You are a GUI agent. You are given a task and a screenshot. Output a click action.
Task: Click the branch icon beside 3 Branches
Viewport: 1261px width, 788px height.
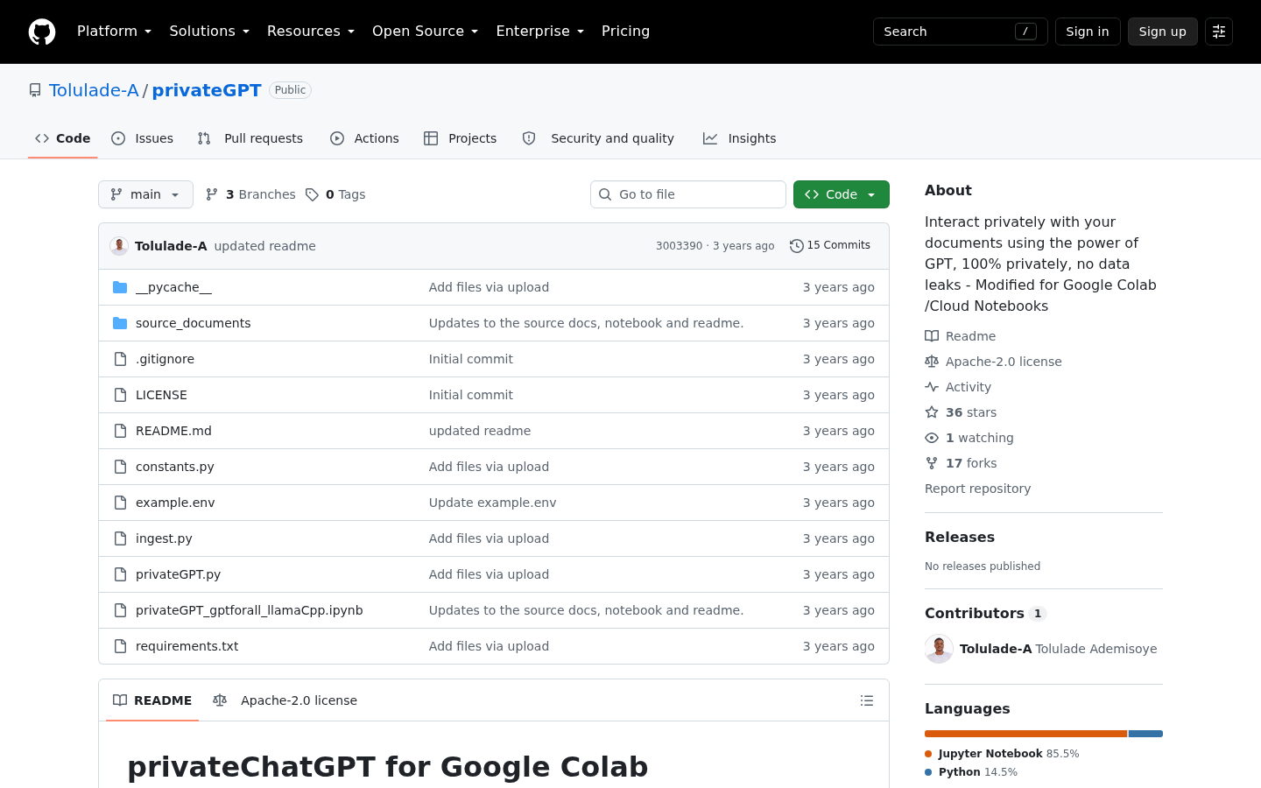[212, 194]
